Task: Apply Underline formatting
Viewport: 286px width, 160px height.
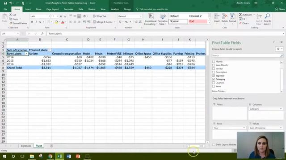Action: 40,22
